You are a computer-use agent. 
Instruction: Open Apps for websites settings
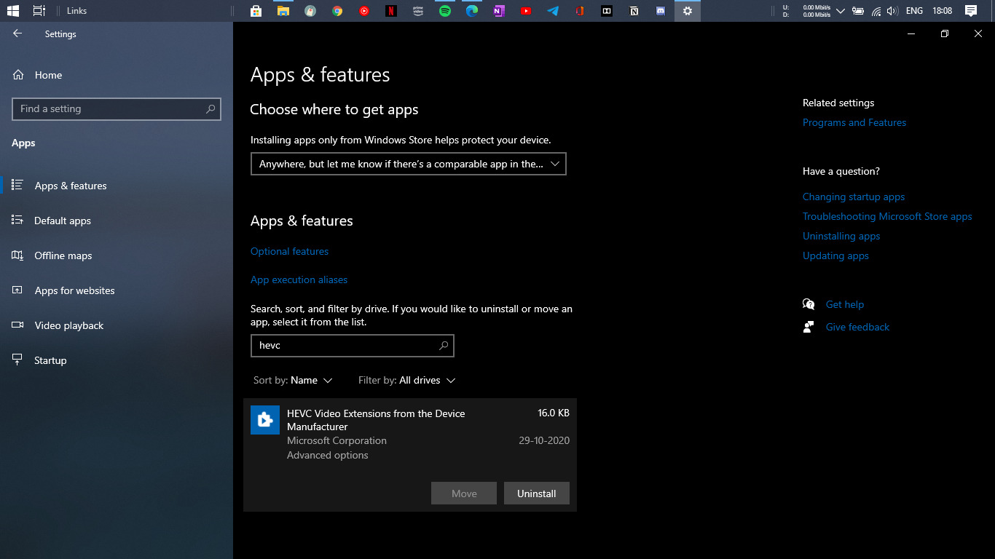pos(74,290)
